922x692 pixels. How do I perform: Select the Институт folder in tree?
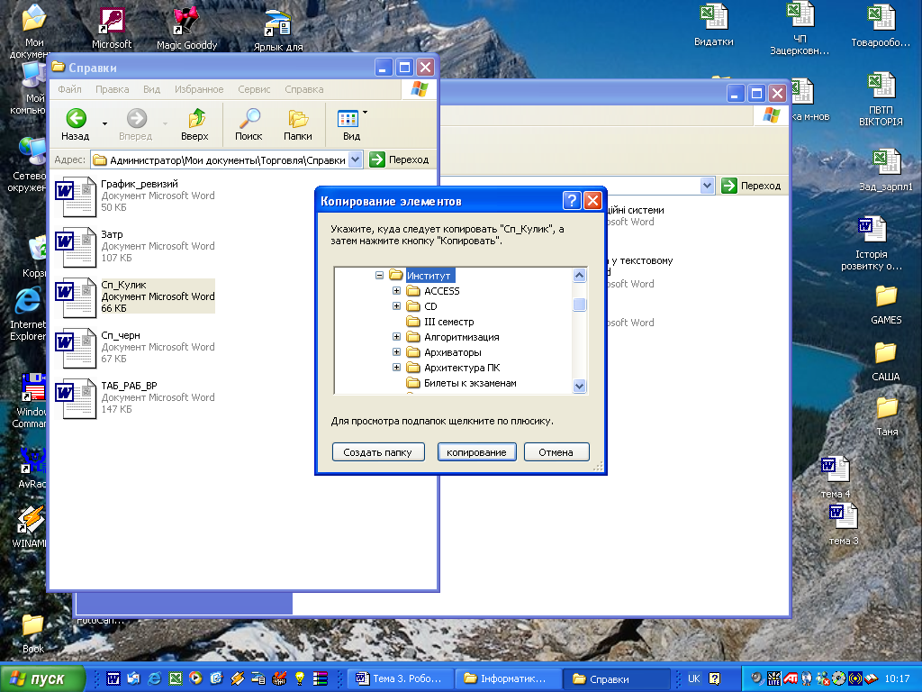pos(429,276)
